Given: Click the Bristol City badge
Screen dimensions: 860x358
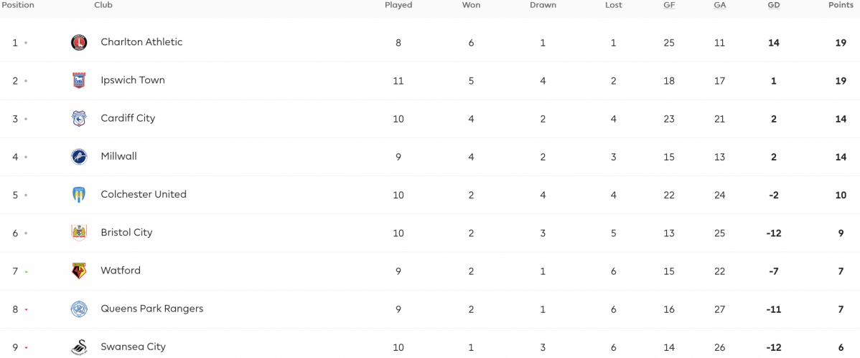Looking at the screenshot, I should (79, 233).
